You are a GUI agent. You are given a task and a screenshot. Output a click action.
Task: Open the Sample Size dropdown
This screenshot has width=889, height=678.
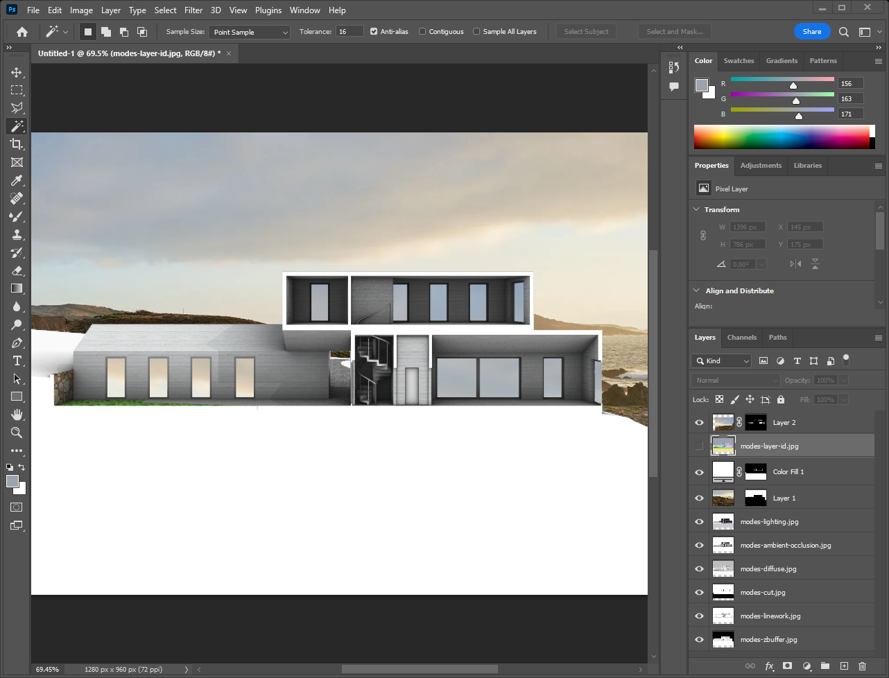coord(249,32)
